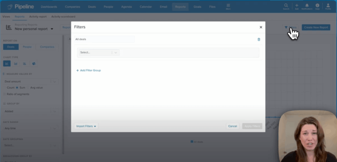Open the Reports main menu item

(x=180, y=7)
